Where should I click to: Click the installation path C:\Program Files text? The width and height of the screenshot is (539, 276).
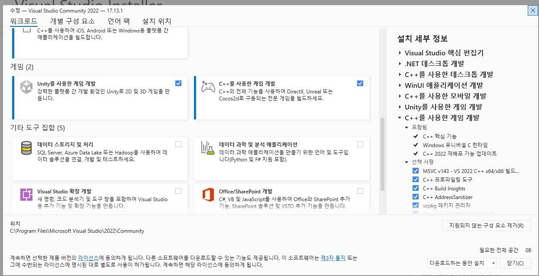[x=77, y=231]
